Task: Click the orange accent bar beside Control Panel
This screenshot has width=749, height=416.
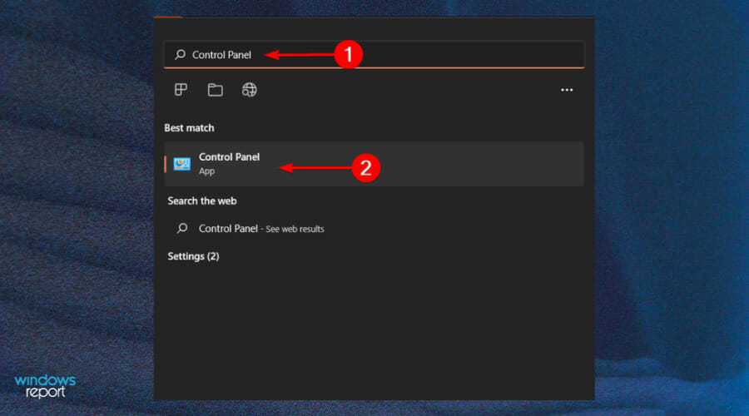Action: [x=166, y=164]
